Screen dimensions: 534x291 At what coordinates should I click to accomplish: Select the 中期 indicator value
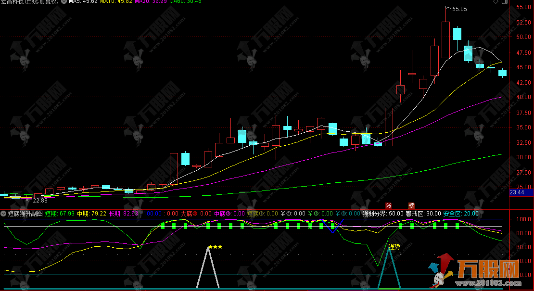pos(92,213)
